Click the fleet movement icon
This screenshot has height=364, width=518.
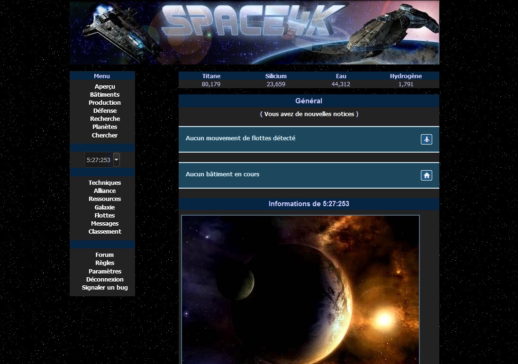click(x=426, y=139)
